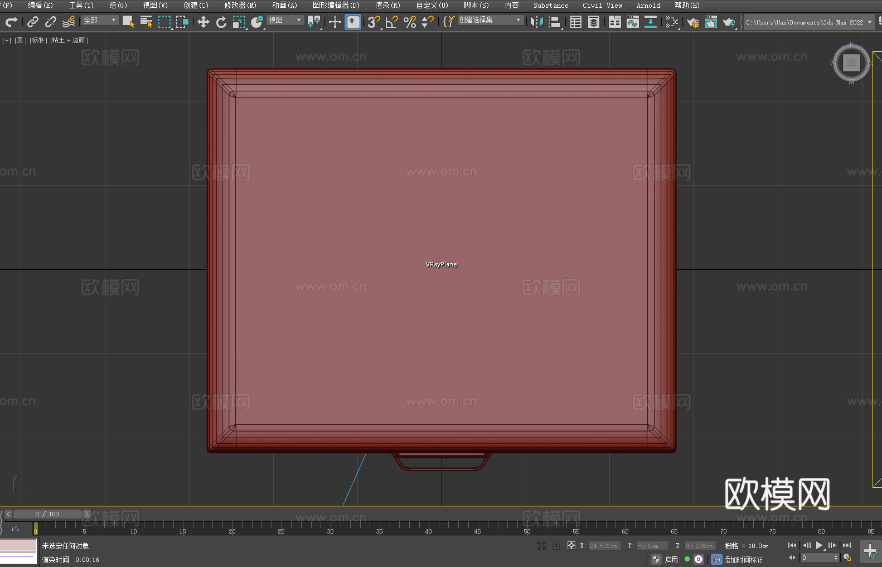Screen dimensions: 882x567
Task: Expand the reference coordinate '视图' dropdown
Action: [285, 20]
